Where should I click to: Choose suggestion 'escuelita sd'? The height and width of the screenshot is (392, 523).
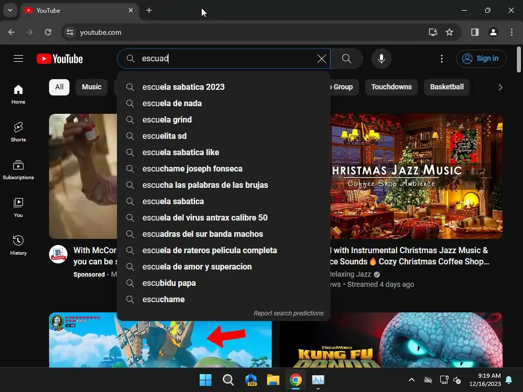[x=224, y=136]
